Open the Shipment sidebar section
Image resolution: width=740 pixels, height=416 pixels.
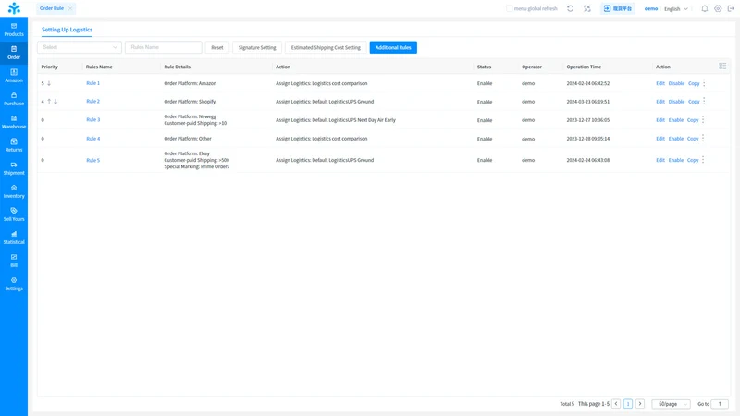tap(14, 168)
